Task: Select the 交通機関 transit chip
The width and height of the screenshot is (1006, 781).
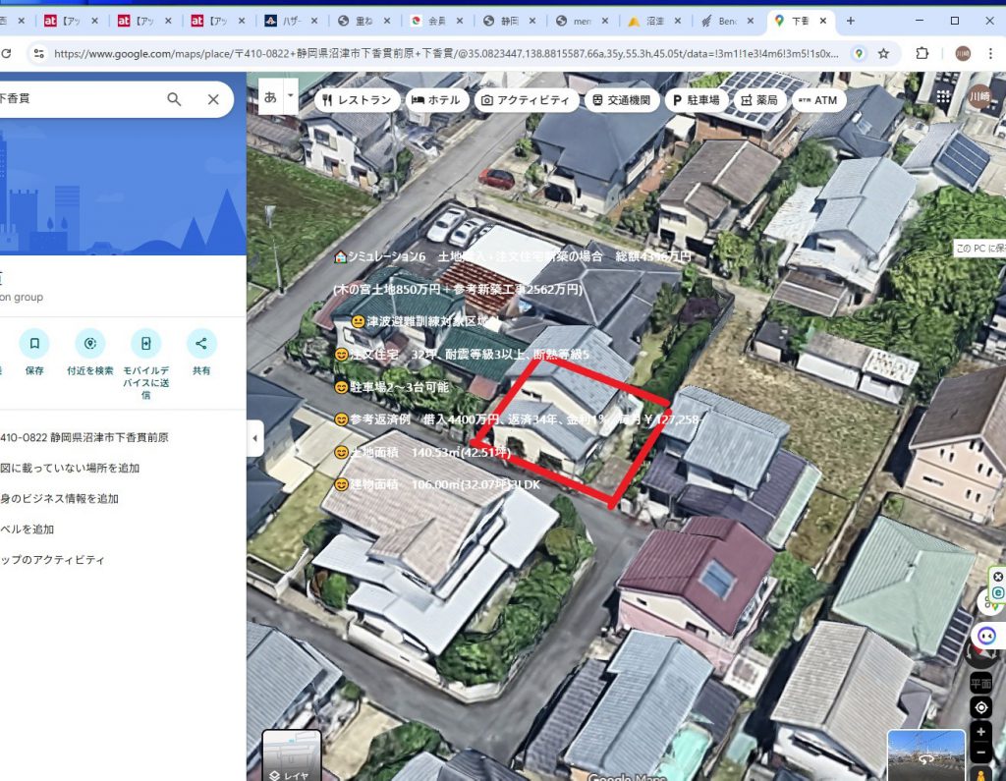Action: tap(622, 100)
